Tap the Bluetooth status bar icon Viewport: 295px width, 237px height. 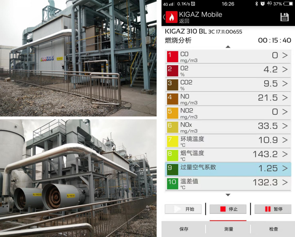(x=256, y=4)
